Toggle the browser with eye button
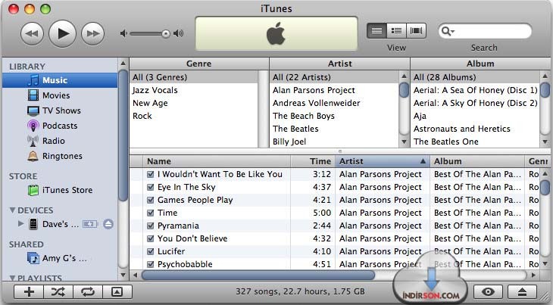 [488, 291]
